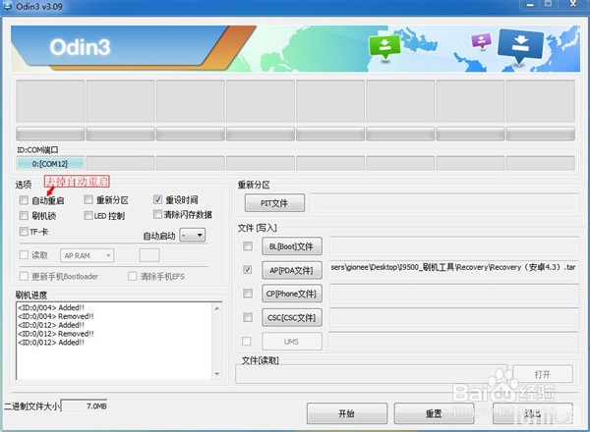Click the BL file path field
The height and width of the screenshot is (432, 590).
[454, 246]
